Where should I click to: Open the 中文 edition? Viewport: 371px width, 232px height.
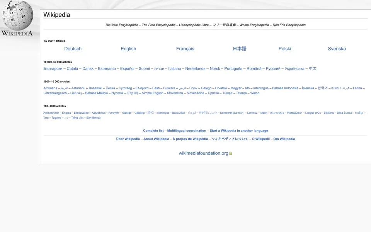[x=313, y=69]
